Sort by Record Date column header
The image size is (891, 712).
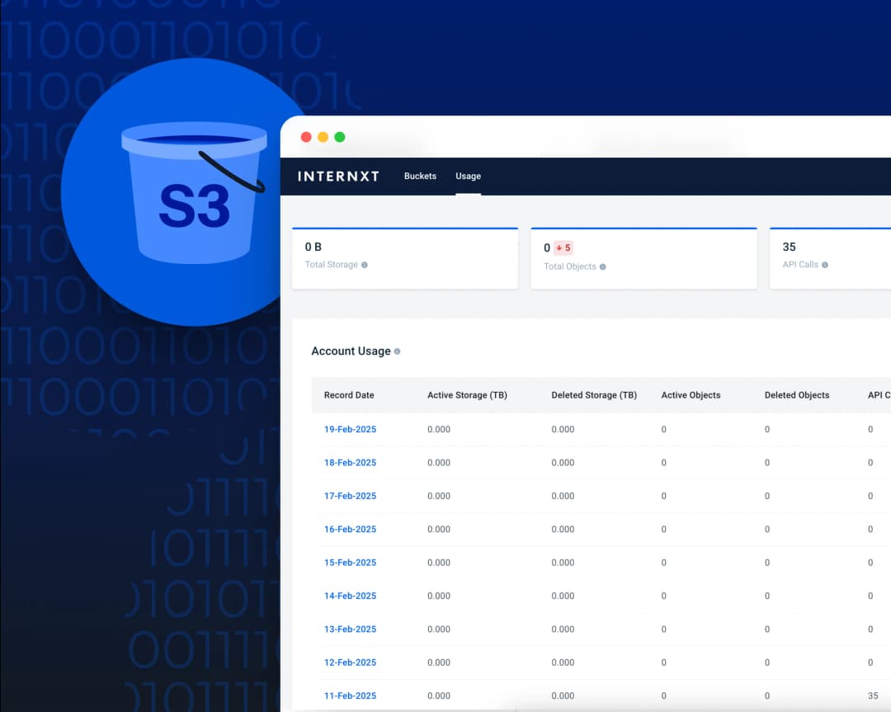349,395
